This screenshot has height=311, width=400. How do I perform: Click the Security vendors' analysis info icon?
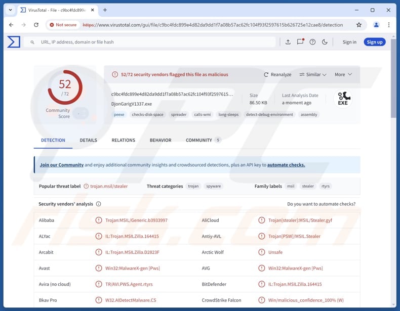(98, 204)
